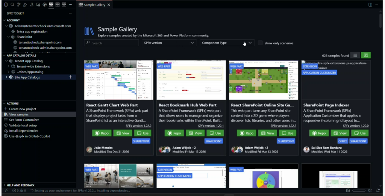Enable the show only scenarios checkbox
This screenshot has width=385, height=196.
pos(260,43)
